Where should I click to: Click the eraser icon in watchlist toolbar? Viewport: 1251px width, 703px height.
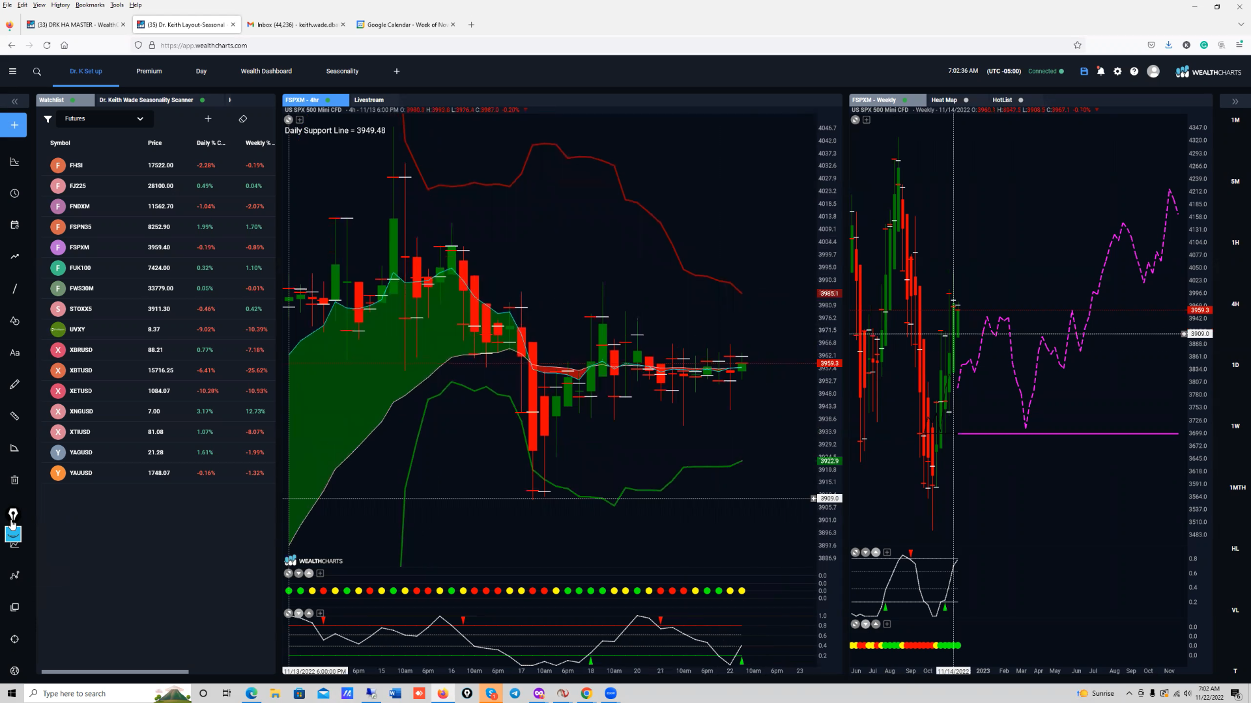(x=243, y=118)
